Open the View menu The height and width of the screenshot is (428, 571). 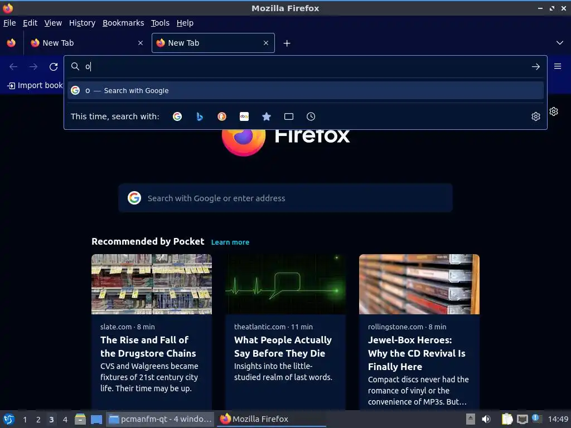pos(53,23)
